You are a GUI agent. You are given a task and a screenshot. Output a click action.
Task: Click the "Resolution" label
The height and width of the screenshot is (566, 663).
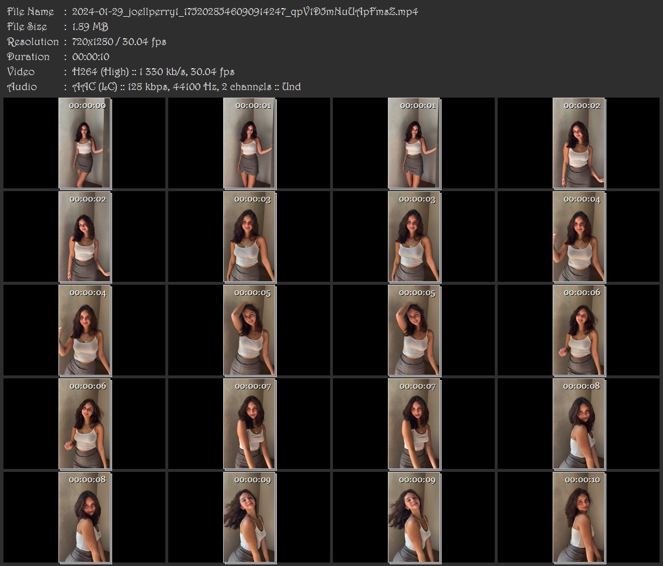pos(32,42)
